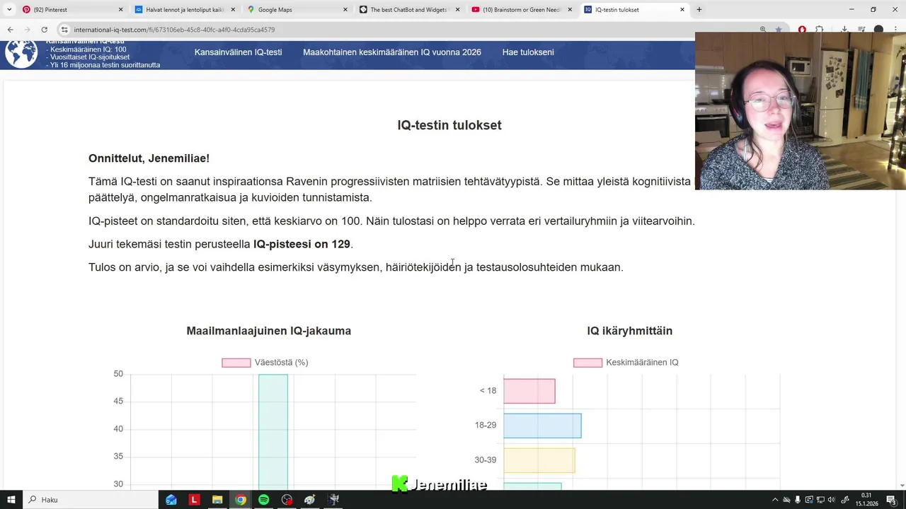View site information icon in address bar

tap(64, 30)
